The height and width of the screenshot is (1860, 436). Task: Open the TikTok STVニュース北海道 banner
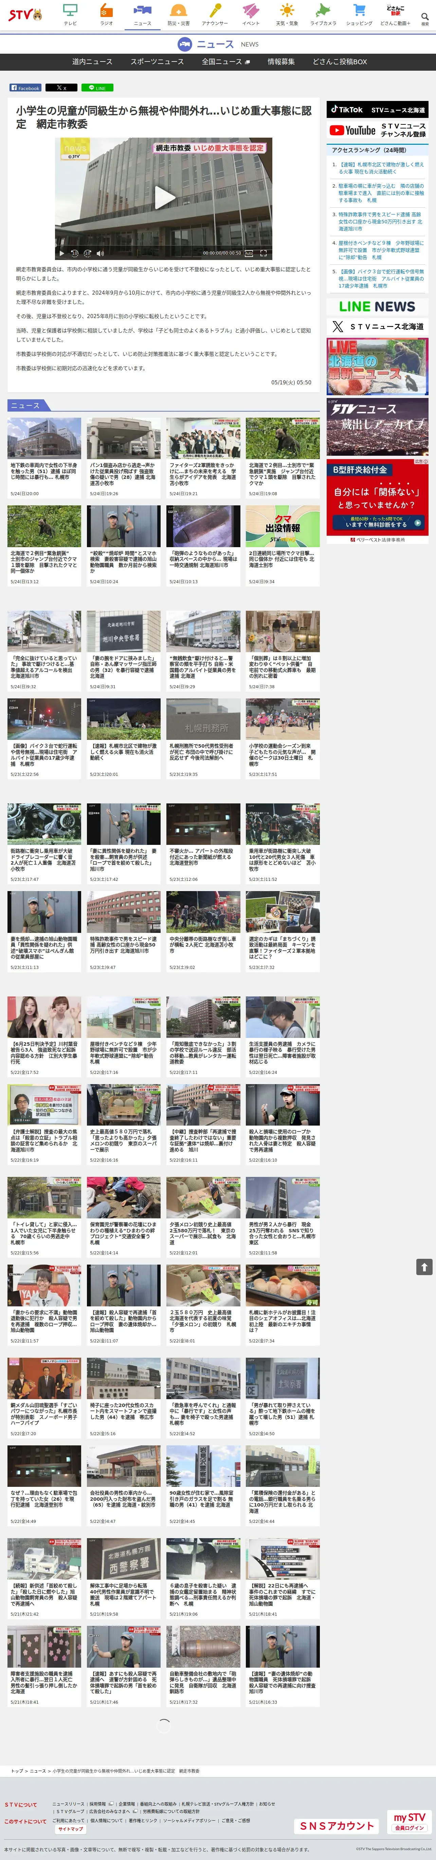[377, 110]
